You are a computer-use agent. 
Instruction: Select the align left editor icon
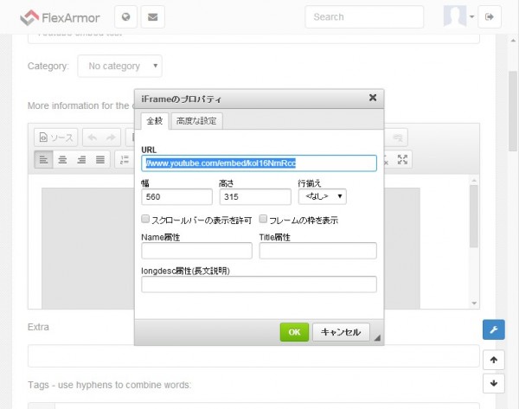click(x=43, y=159)
